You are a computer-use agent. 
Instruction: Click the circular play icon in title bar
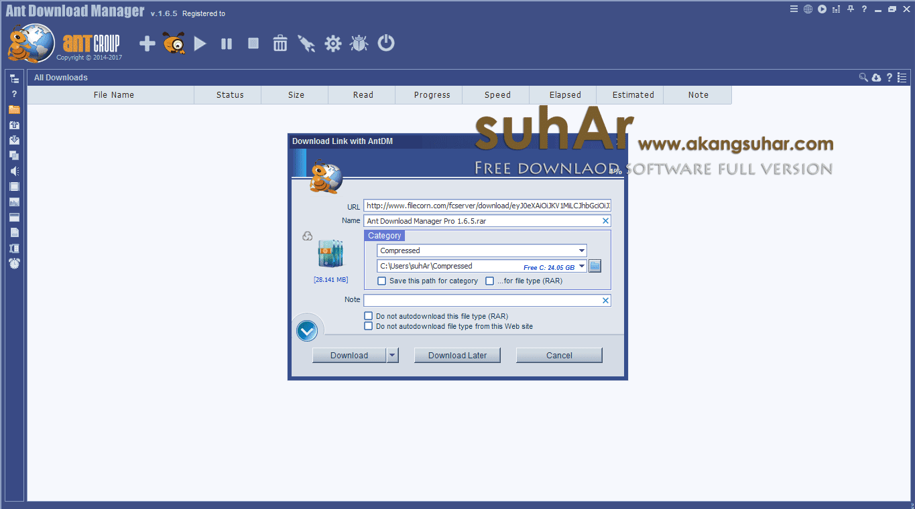coord(822,9)
